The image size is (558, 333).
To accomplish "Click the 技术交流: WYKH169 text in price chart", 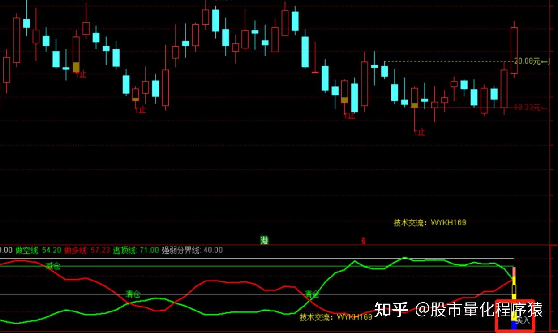I will pos(430,222).
